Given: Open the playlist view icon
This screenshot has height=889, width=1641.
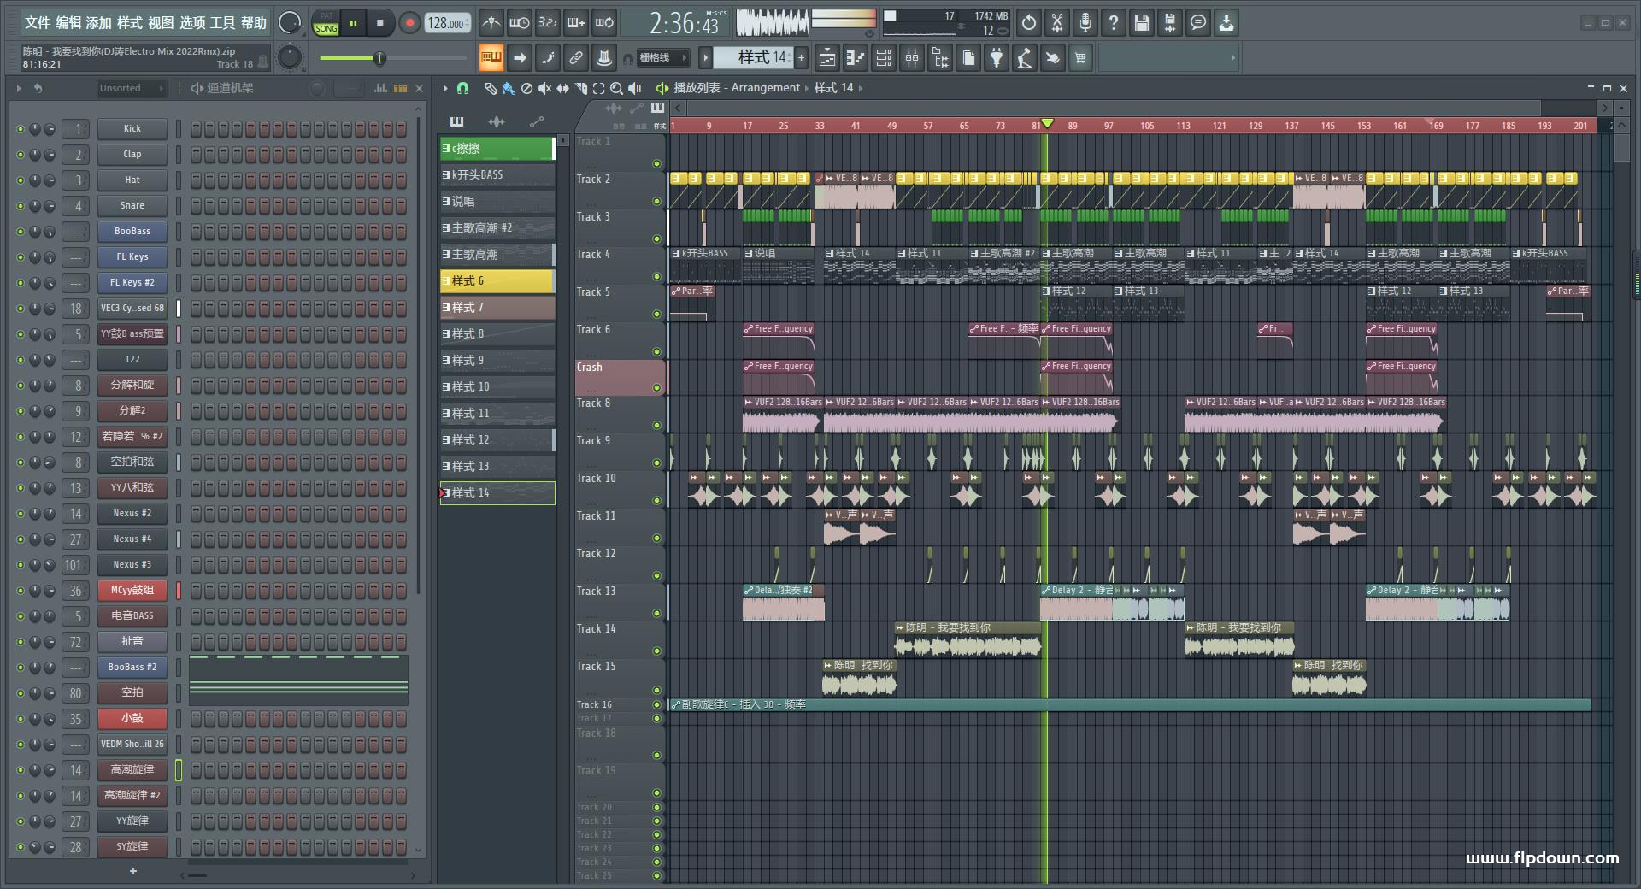Looking at the screenshot, I should [x=827, y=58].
